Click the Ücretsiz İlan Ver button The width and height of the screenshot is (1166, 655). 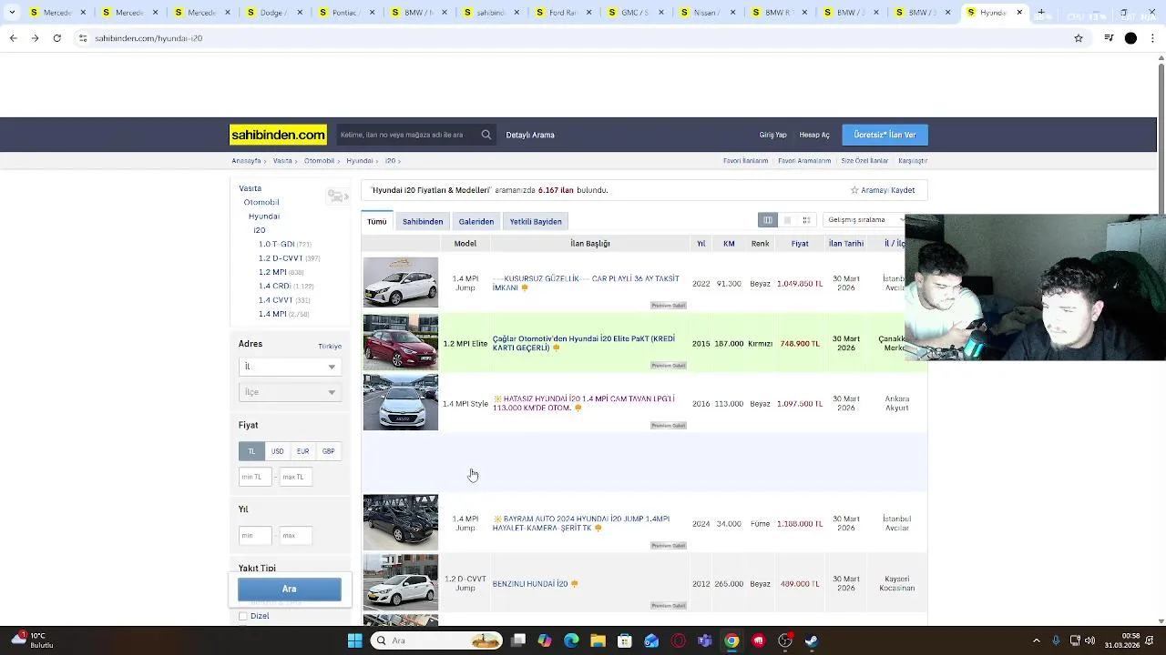pos(885,135)
